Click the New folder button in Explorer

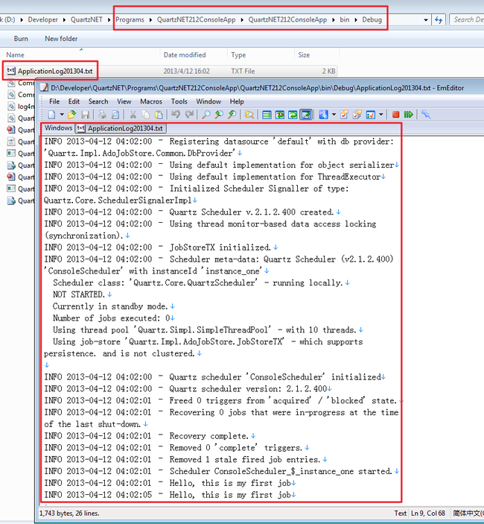click(x=61, y=39)
